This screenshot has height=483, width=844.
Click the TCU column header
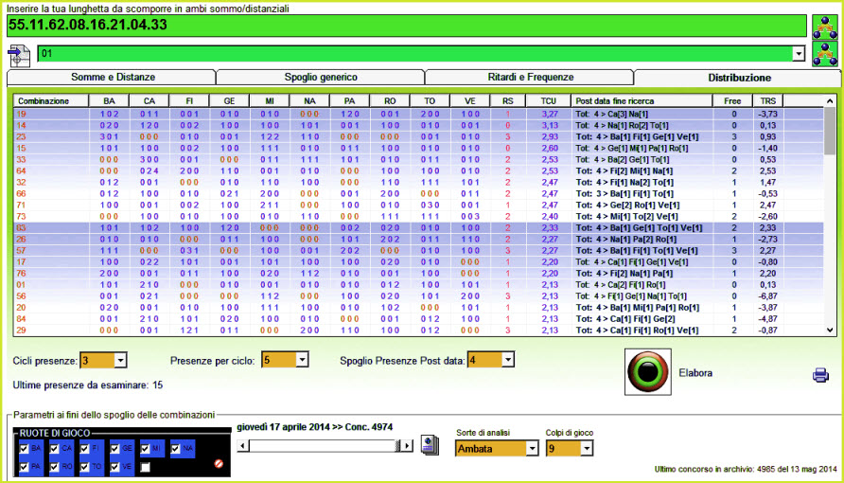548,101
